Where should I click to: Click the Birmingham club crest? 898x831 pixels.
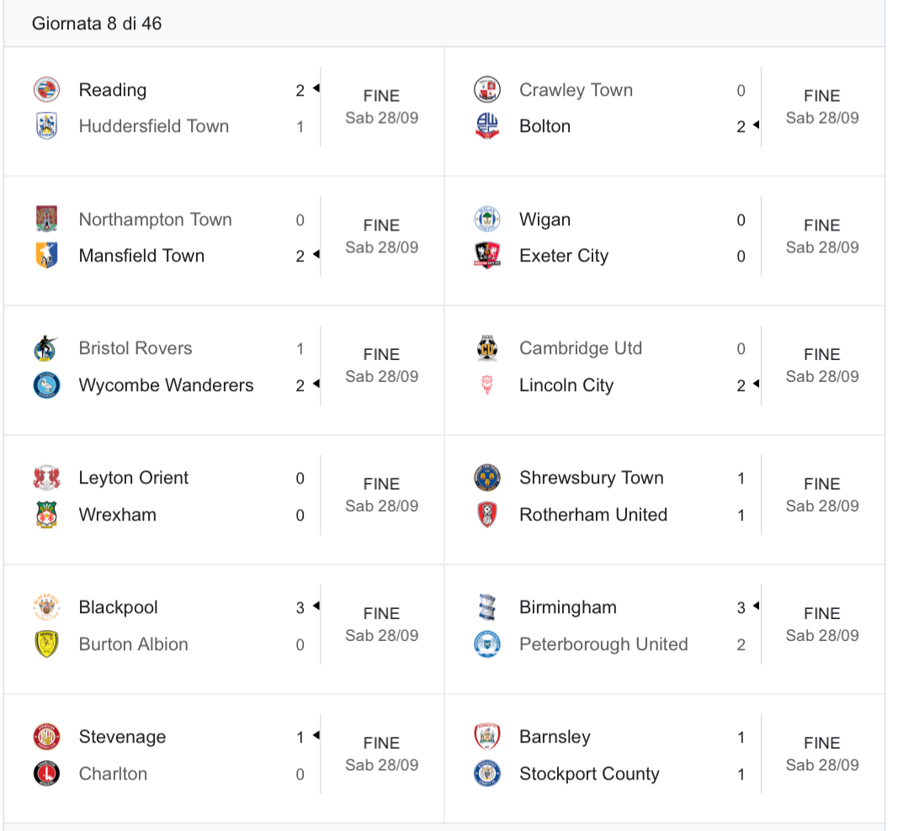tap(487, 607)
